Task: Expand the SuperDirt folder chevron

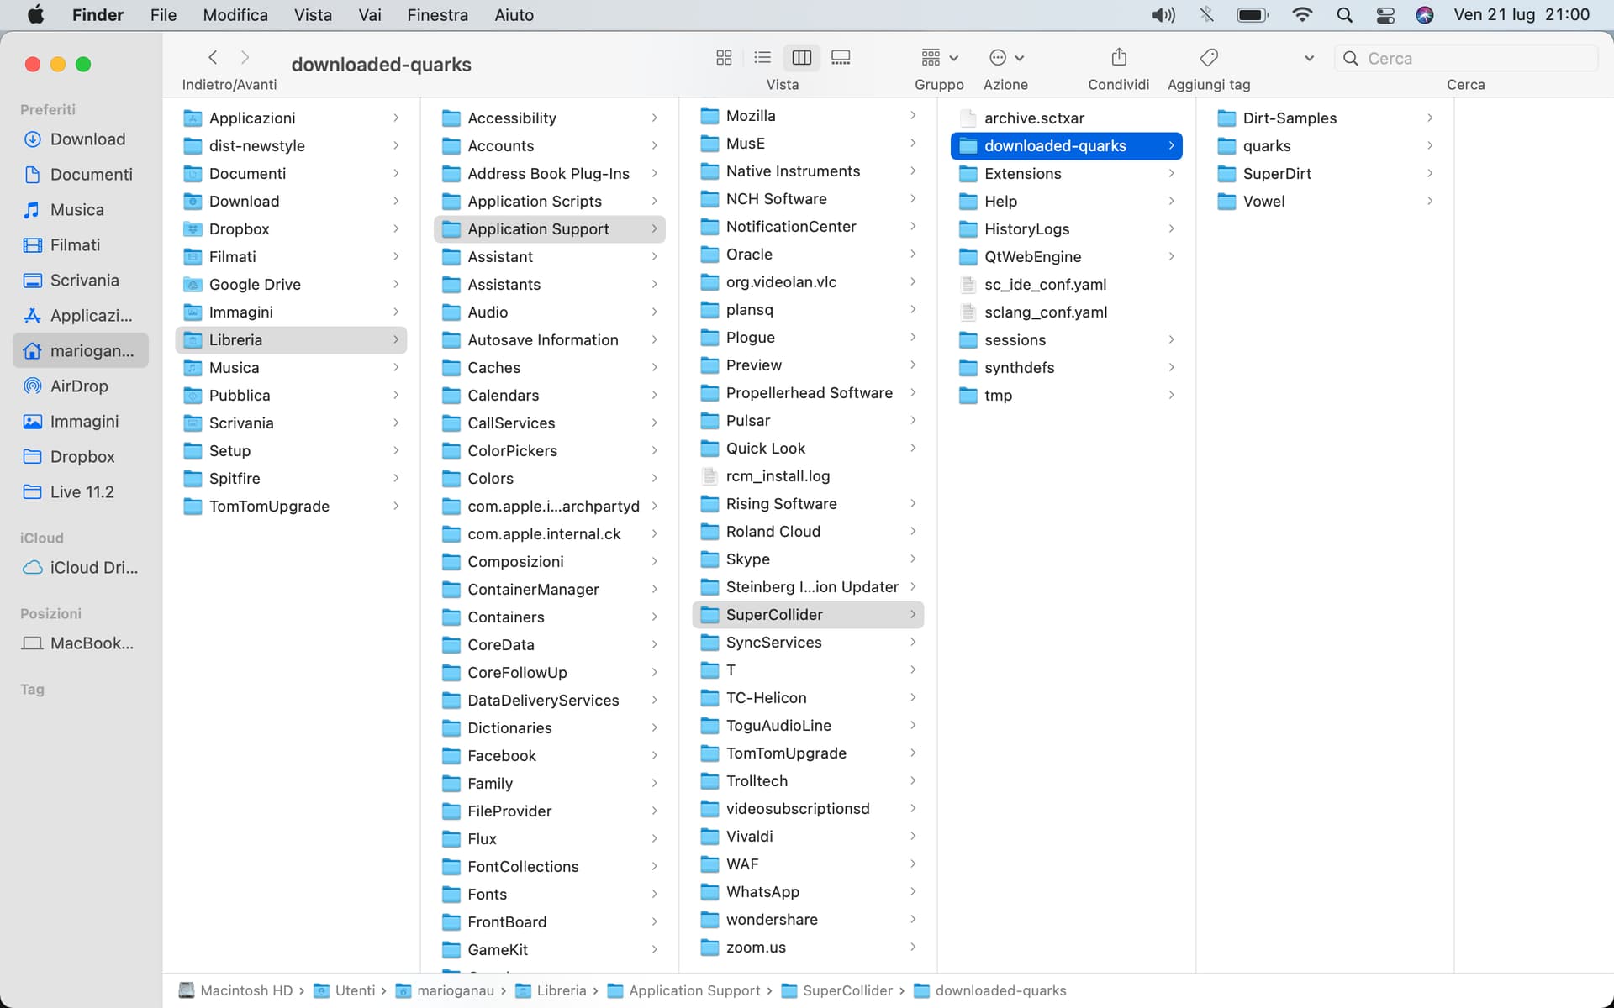Action: [x=1429, y=173]
